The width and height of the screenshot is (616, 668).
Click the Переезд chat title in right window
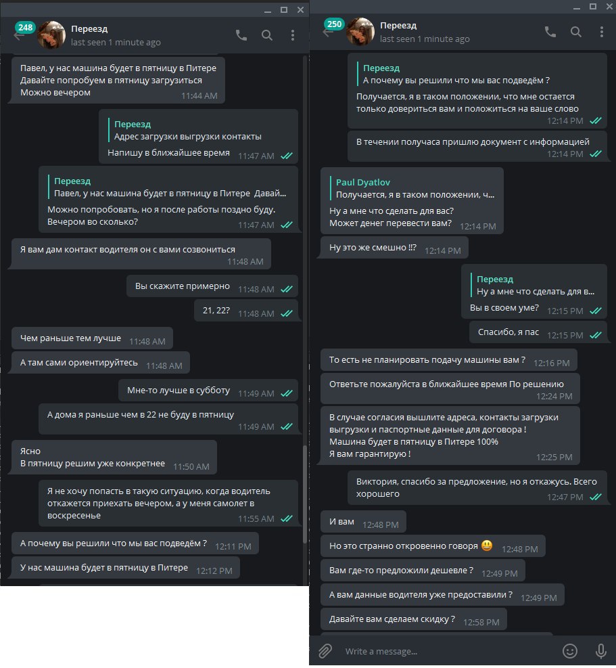(398, 26)
